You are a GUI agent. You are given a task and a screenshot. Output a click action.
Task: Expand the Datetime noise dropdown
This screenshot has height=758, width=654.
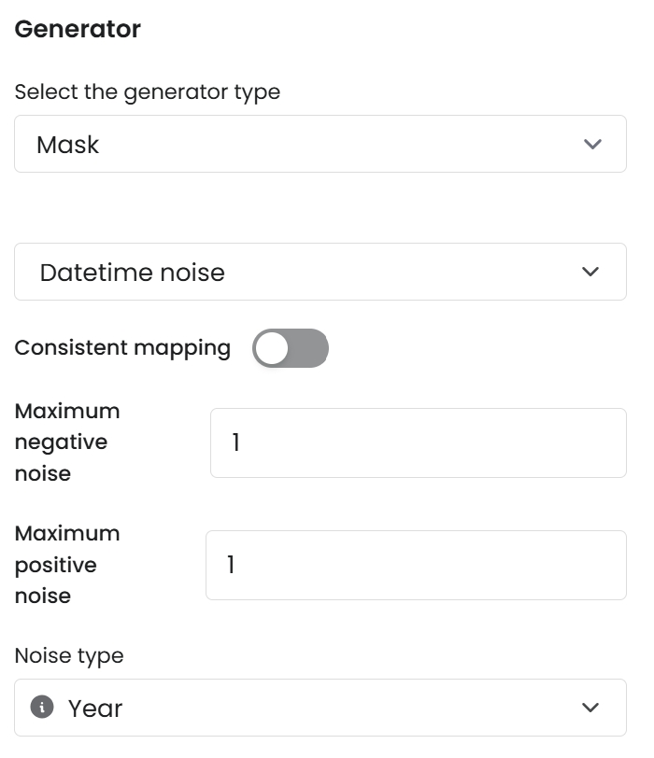(x=320, y=272)
